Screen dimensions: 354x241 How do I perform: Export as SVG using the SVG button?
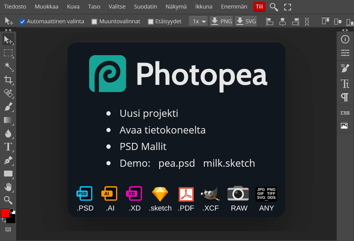(x=246, y=21)
